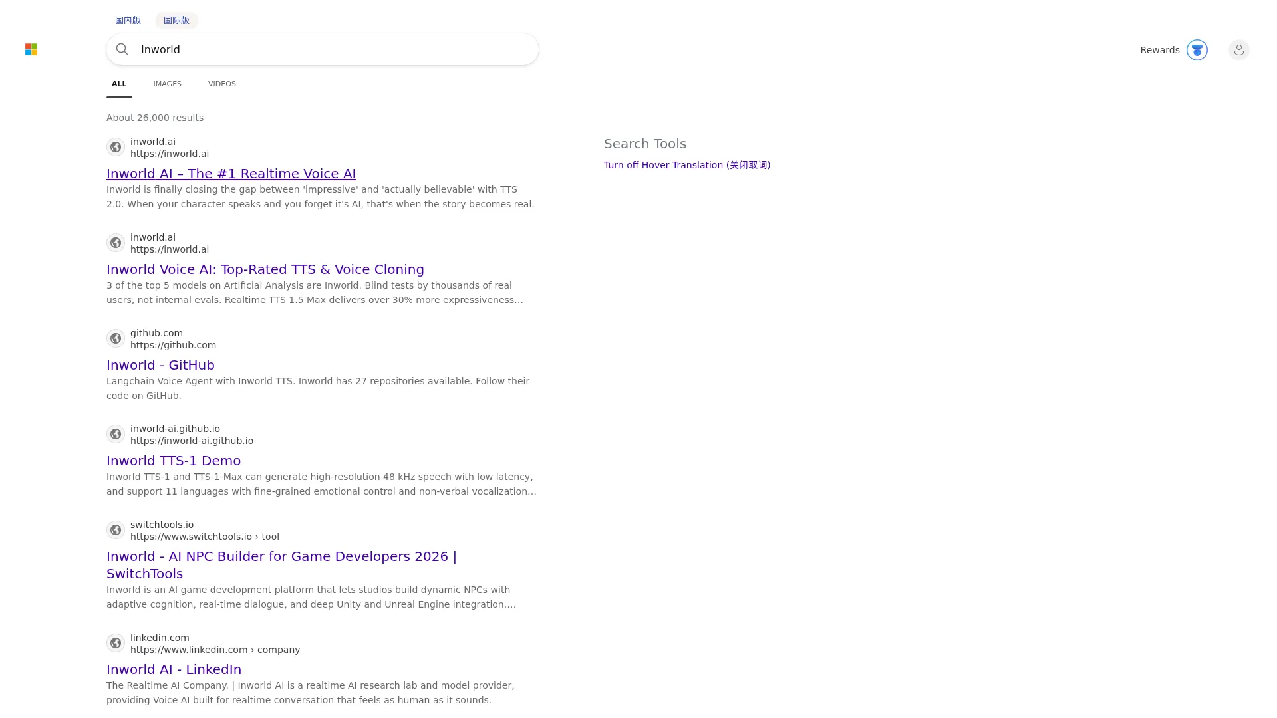Click the switchtools.io site name
The image size is (1277, 718).
coord(162,525)
